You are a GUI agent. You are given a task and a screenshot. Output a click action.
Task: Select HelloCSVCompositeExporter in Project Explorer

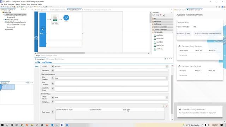pos(16,15)
